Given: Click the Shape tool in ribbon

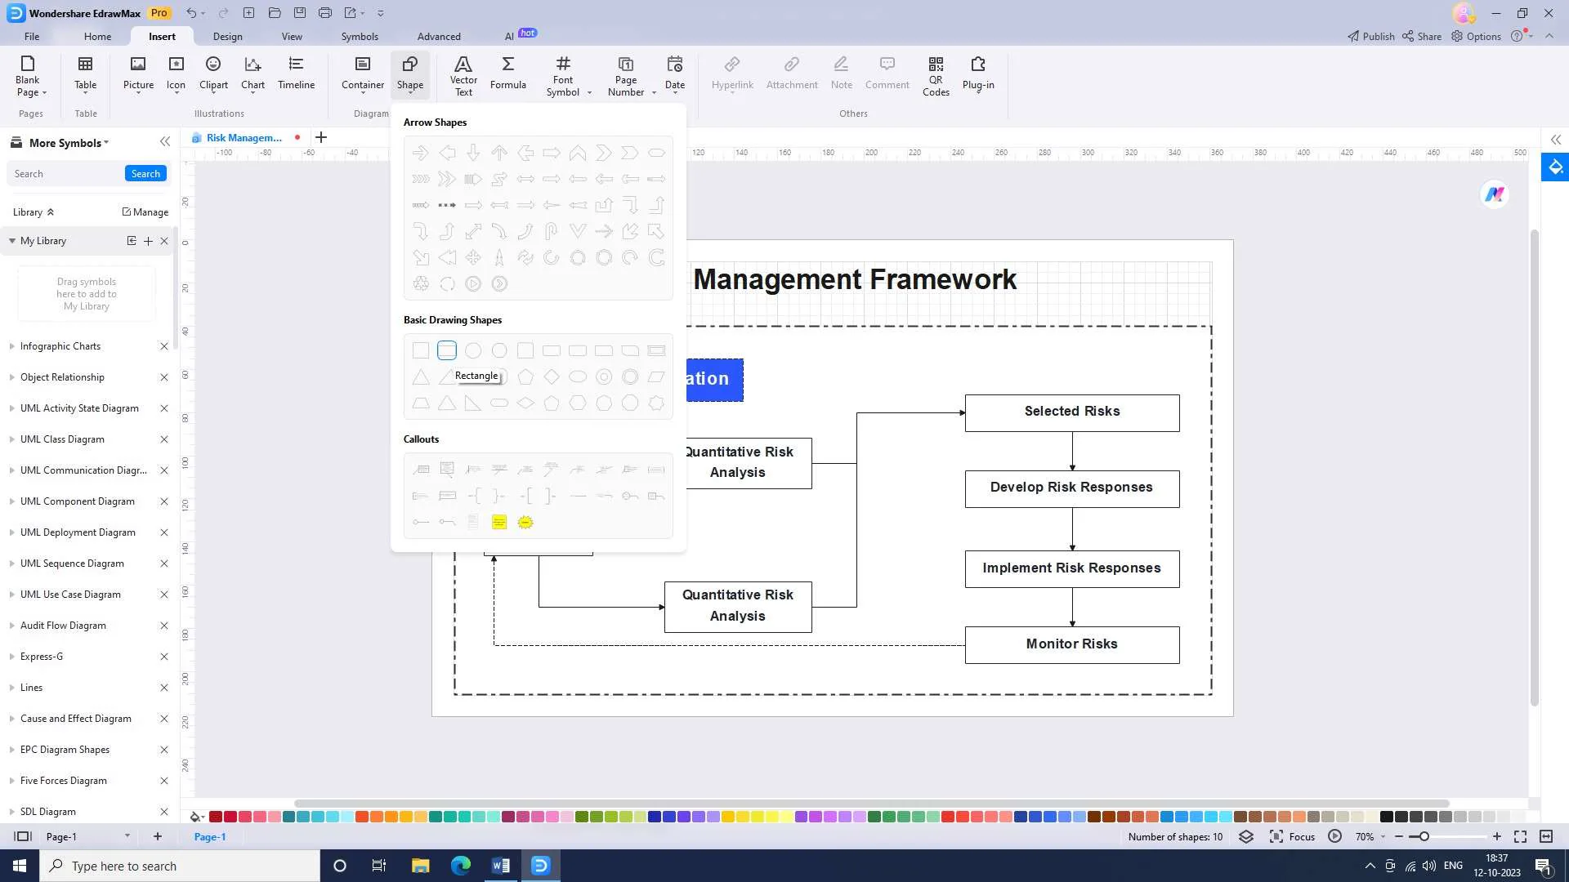Looking at the screenshot, I should click(409, 72).
